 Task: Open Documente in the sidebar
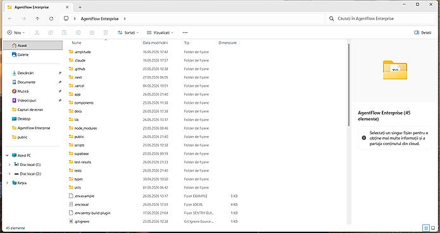[32, 82]
